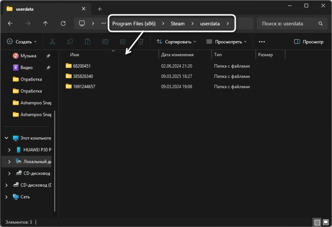Click the Up directory arrow

(45, 24)
